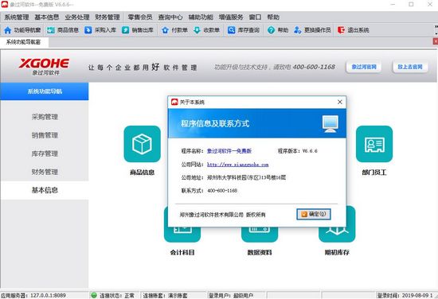Open the 业务处理 menu
This screenshot has height=299, width=438.
(77, 17)
